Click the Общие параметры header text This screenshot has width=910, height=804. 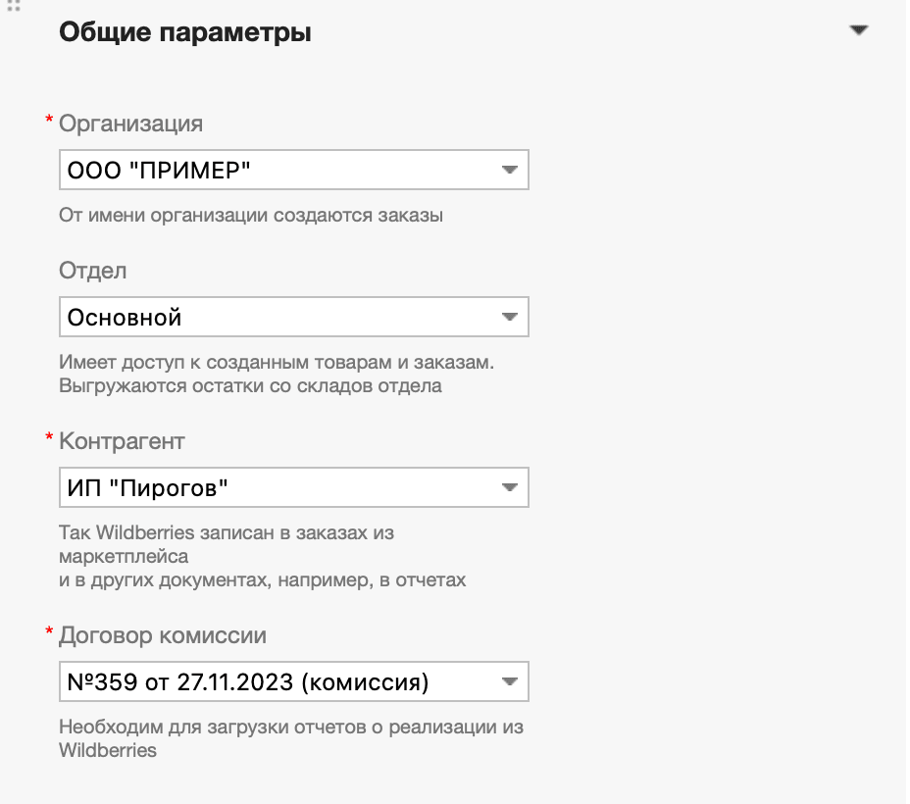pyautogui.click(x=184, y=31)
